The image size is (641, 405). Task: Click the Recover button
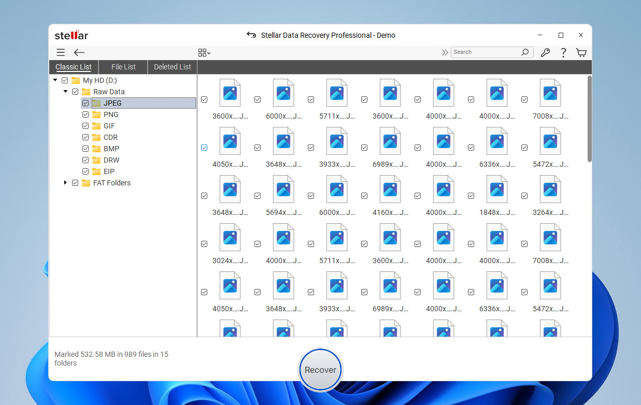coord(320,370)
